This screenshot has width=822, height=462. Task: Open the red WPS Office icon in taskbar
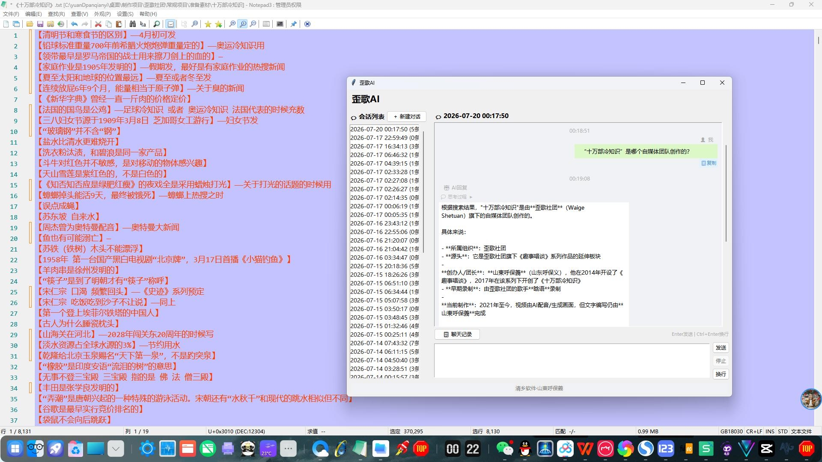pos(585,449)
